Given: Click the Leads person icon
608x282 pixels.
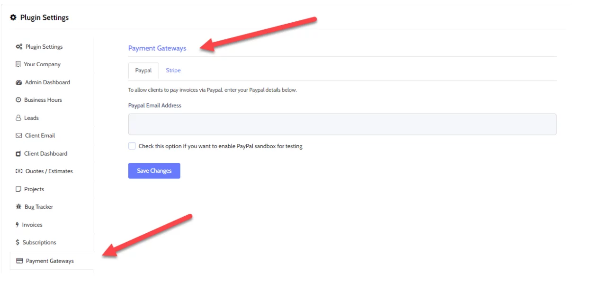Looking at the screenshot, I should tap(18, 118).
